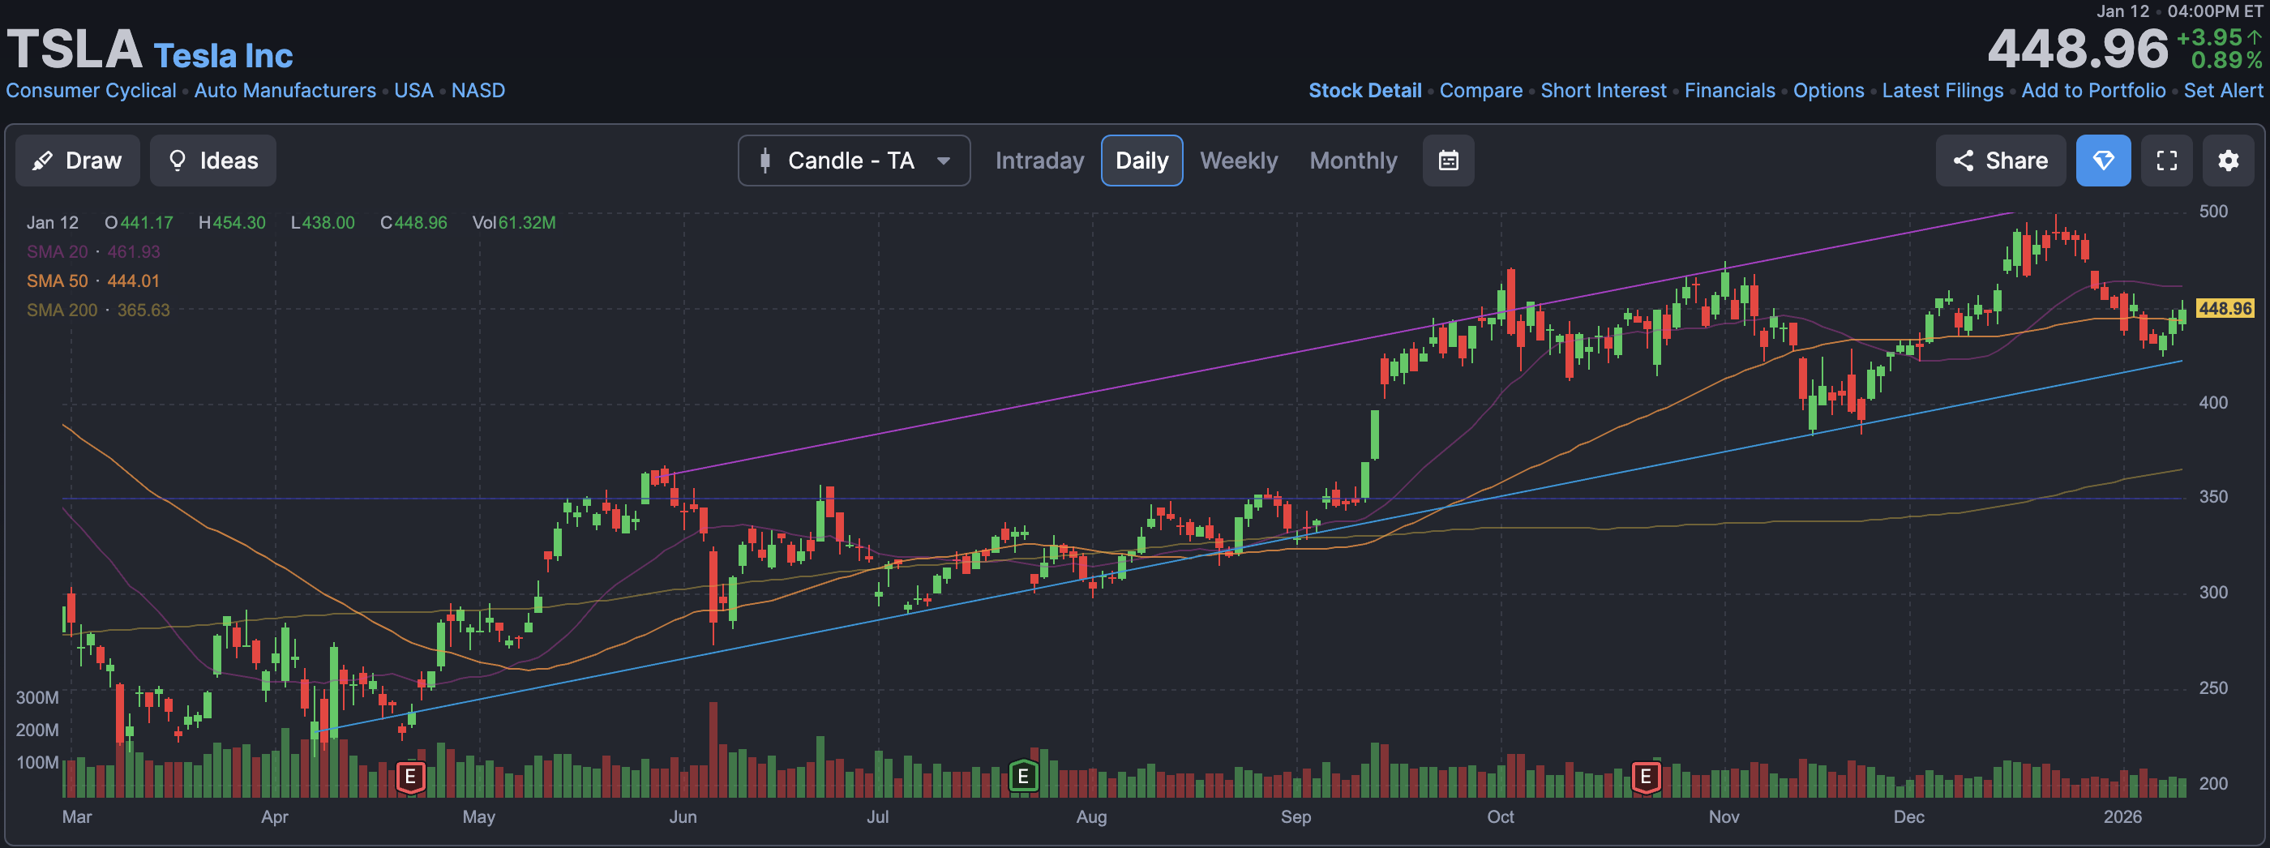Click the red E earnings marker in October
This screenshot has width=2270, height=848.
click(1644, 777)
